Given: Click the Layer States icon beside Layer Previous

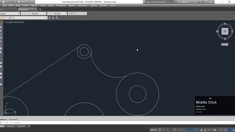Looking at the screenshot, I should click(57, 18).
